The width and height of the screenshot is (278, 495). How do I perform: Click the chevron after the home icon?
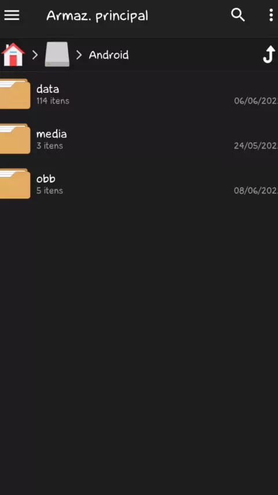coord(35,55)
